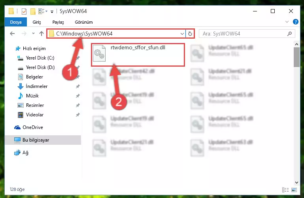Viewport: 304px width, 198px height.
Task: Open the Customize Quick Access Toolbar dropdown
Action: pyautogui.click(x=52, y=12)
